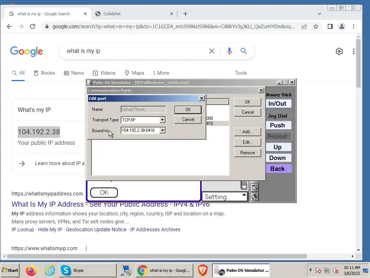Open Transport Type TCP/IP dropdown
Viewport: 370px width, 278px height.
[162, 120]
